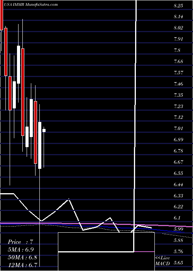193x271 pixels.
Task: Click the 7.91 price axis label
Action: [x=178, y=39]
